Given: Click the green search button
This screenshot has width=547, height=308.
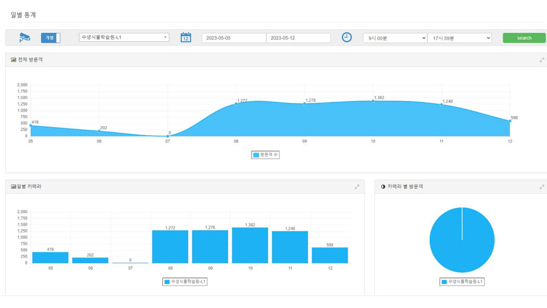Looking at the screenshot, I should click(x=524, y=38).
